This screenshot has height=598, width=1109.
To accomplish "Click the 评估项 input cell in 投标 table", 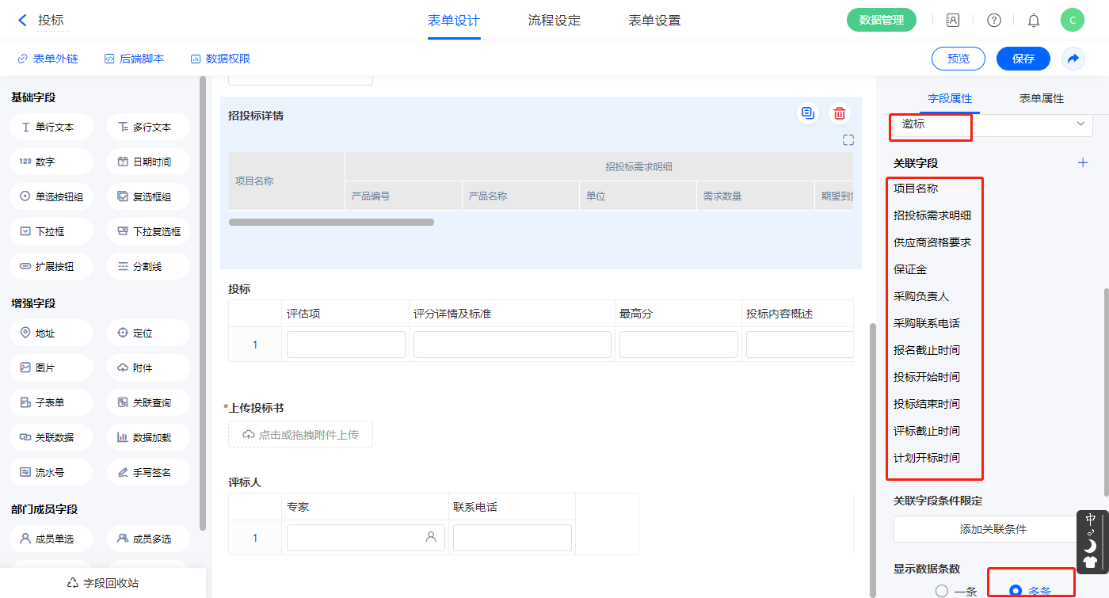I will coord(345,345).
